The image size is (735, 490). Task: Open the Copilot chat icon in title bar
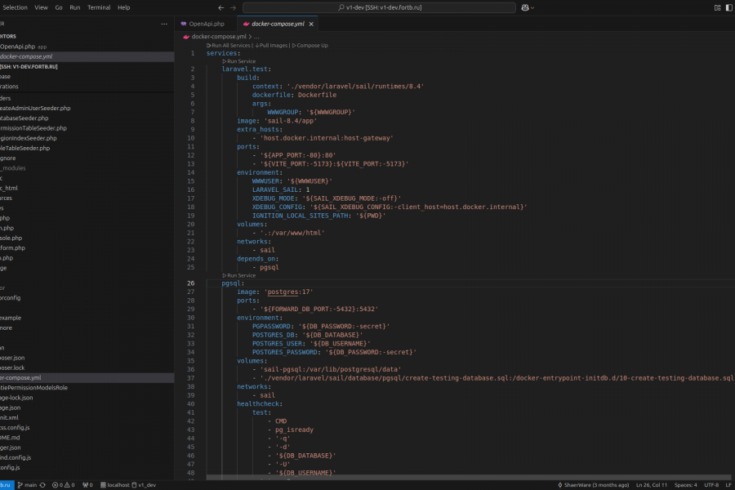525,7
